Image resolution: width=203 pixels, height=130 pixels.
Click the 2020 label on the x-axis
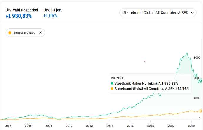[x=171, y=126]
